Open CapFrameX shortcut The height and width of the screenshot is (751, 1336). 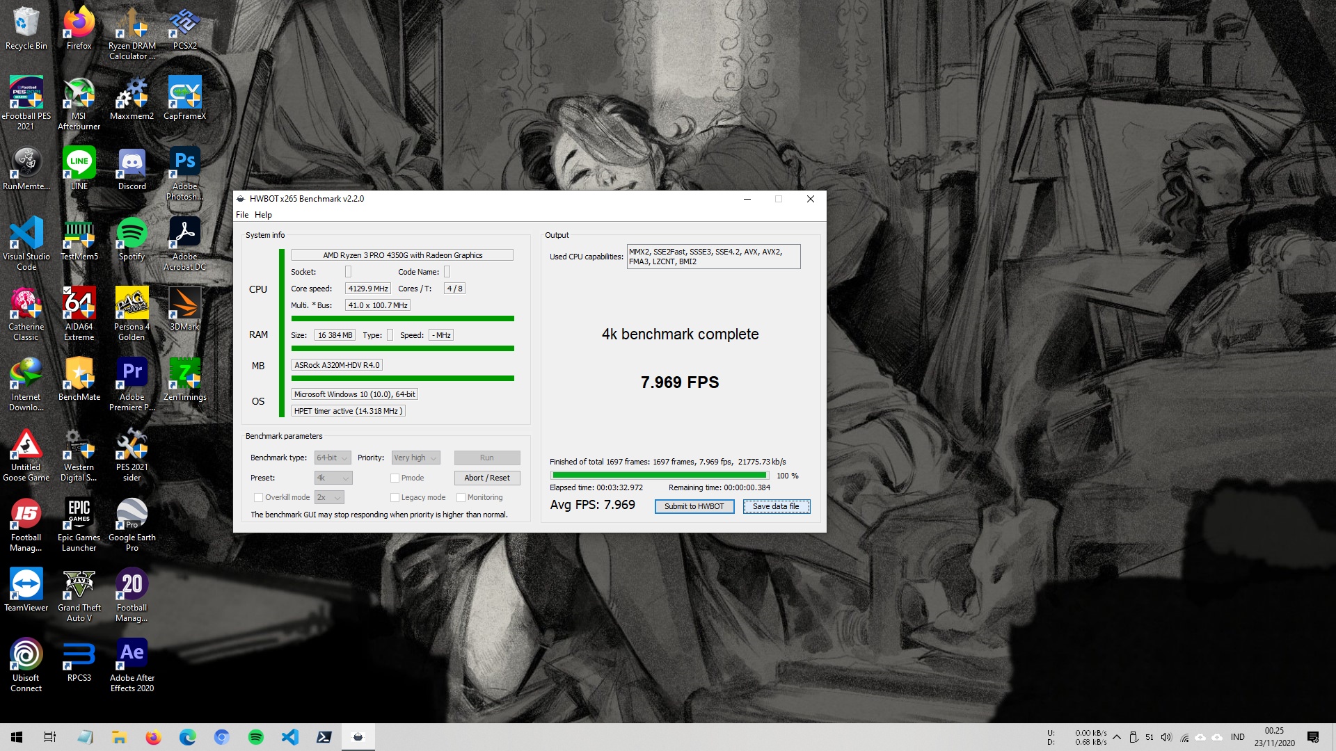184,99
